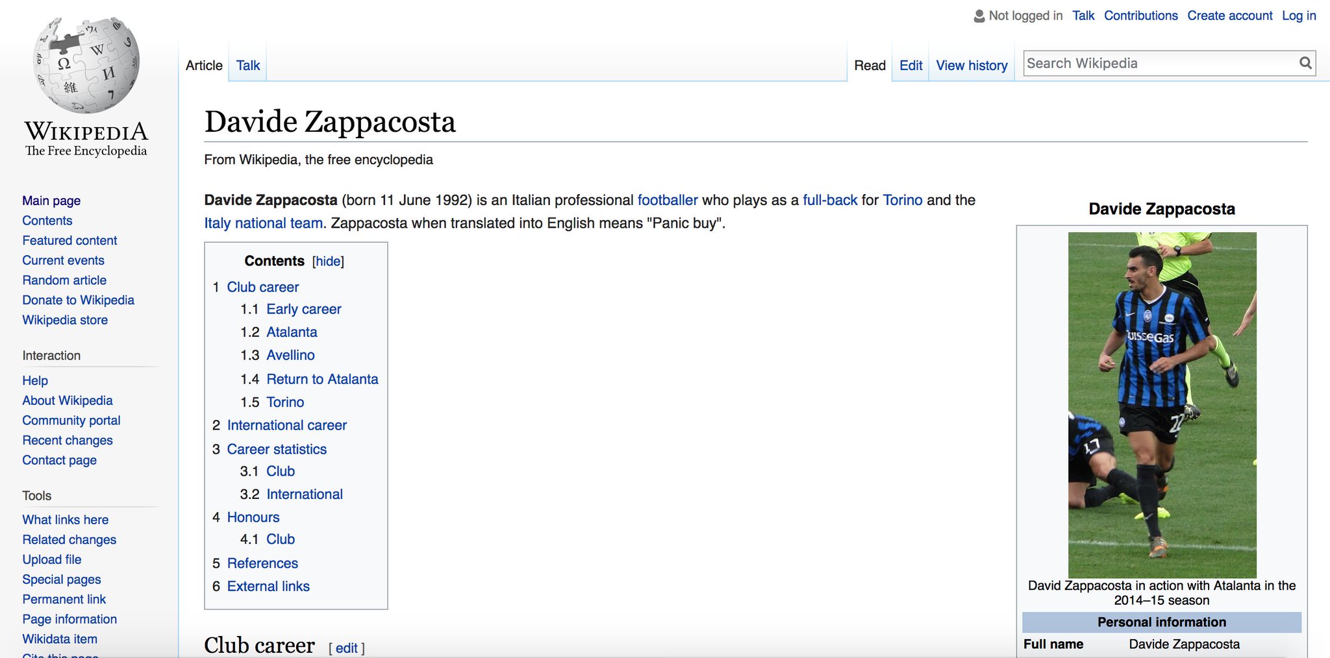Screen dimensions: 1330x658
Task: Open the Edit tab
Action: 910,66
